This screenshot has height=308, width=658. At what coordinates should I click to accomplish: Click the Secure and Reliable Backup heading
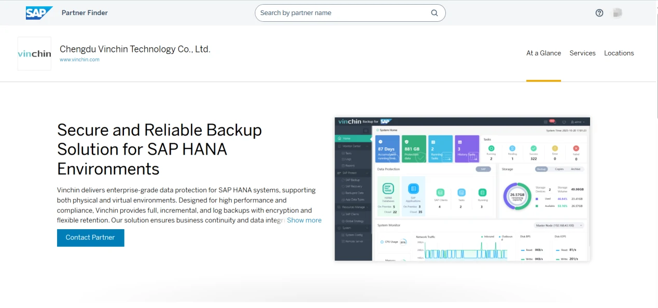click(x=160, y=149)
